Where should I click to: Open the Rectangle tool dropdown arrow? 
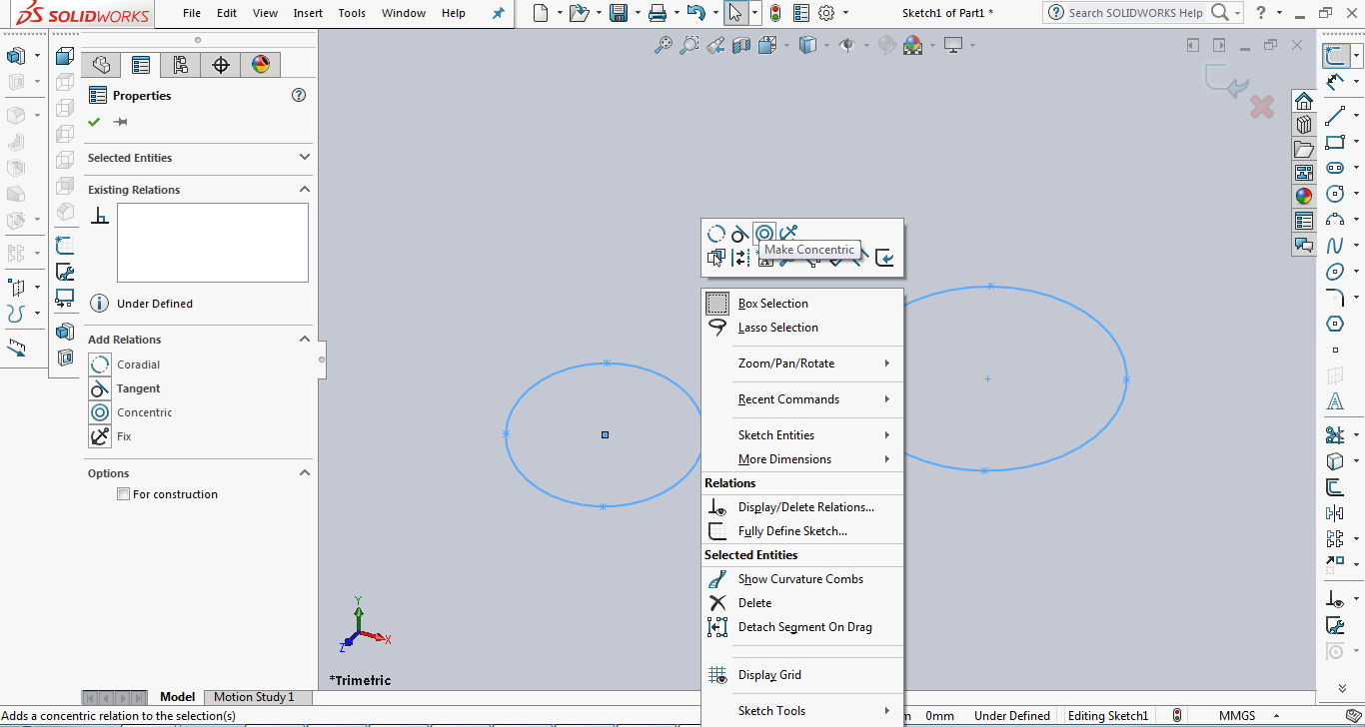pyautogui.click(x=1356, y=142)
